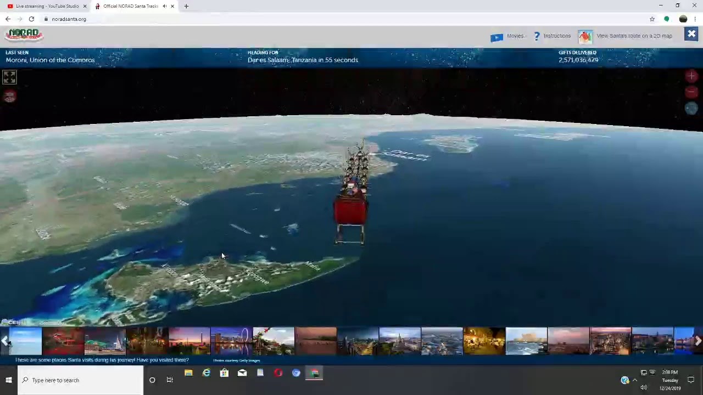Open File Explorer from taskbar
Viewport: 703px width, 395px height.
pyautogui.click(x=188, y=373)
